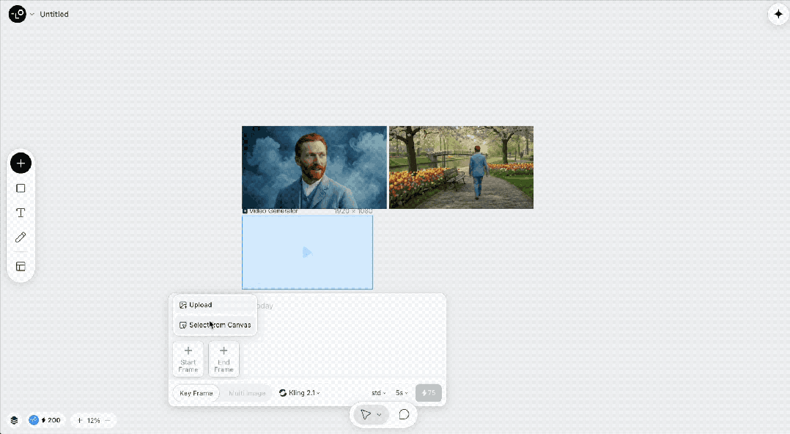The width and height of the screenshot is (790, 434).
Task: Click the 75 credits generate button
Action: 428,393
